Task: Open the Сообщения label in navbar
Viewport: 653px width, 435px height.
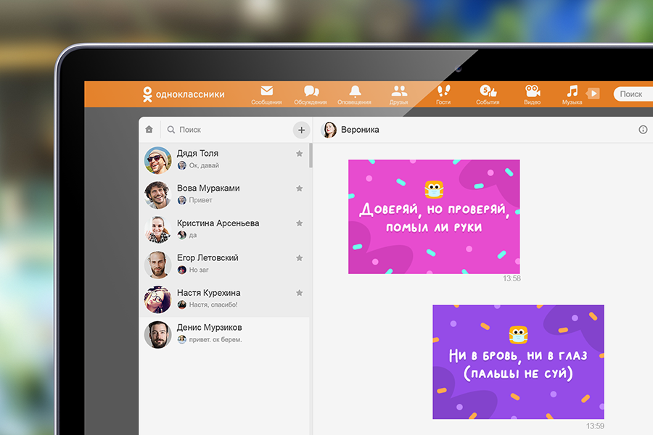Action: tap(266, 102)
